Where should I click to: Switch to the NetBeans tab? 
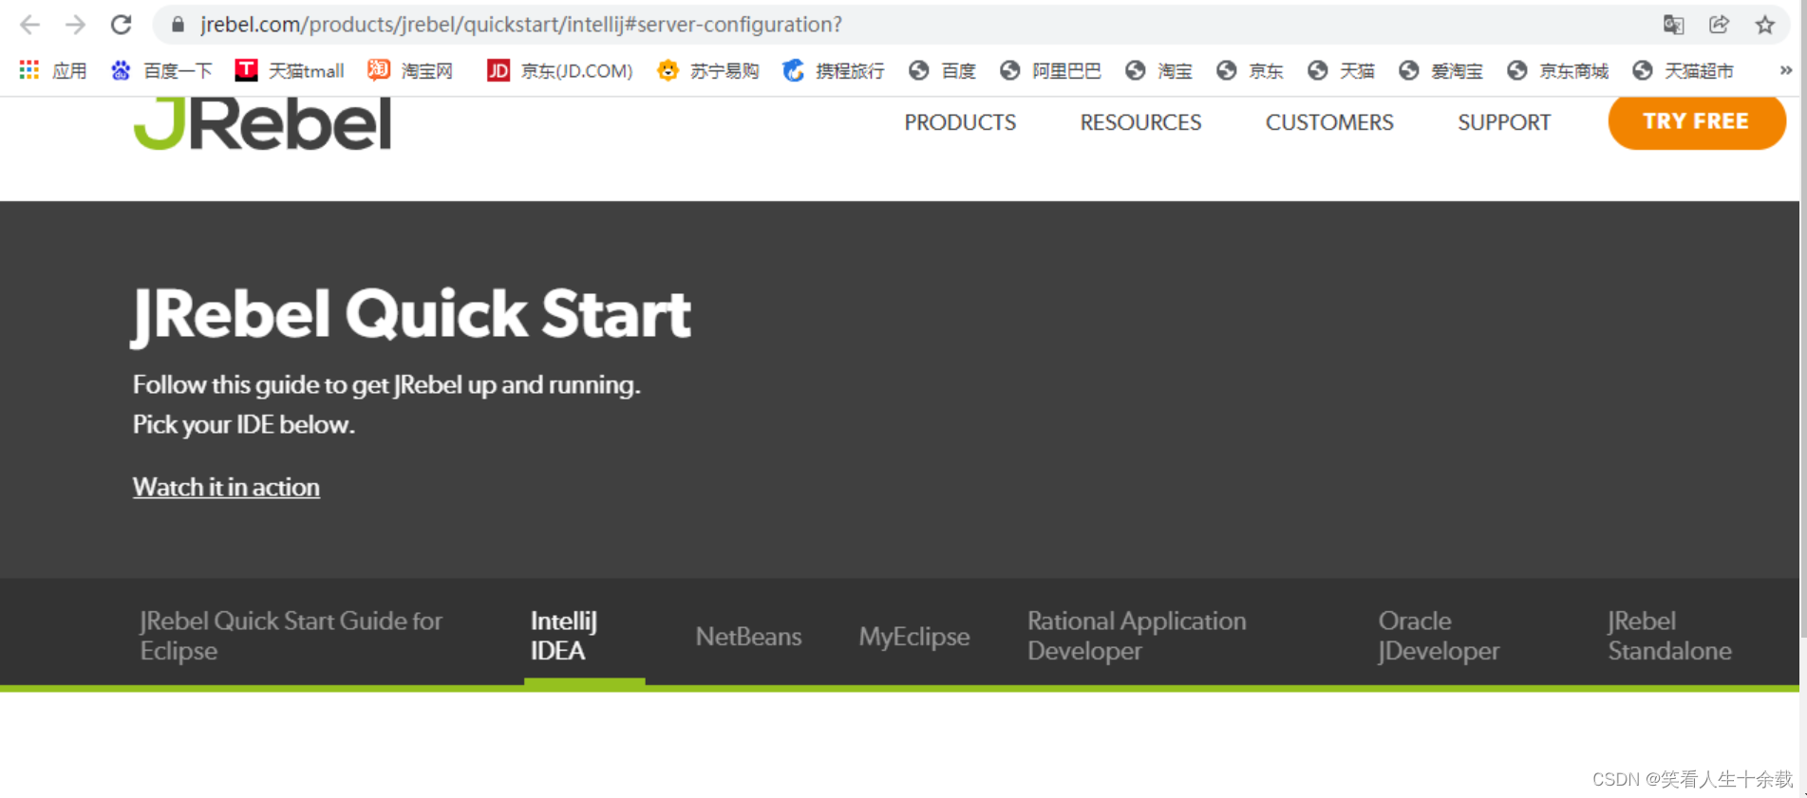(748, 636)
